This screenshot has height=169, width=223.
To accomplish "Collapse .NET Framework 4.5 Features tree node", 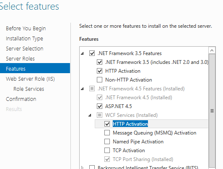I will (82, 89).
